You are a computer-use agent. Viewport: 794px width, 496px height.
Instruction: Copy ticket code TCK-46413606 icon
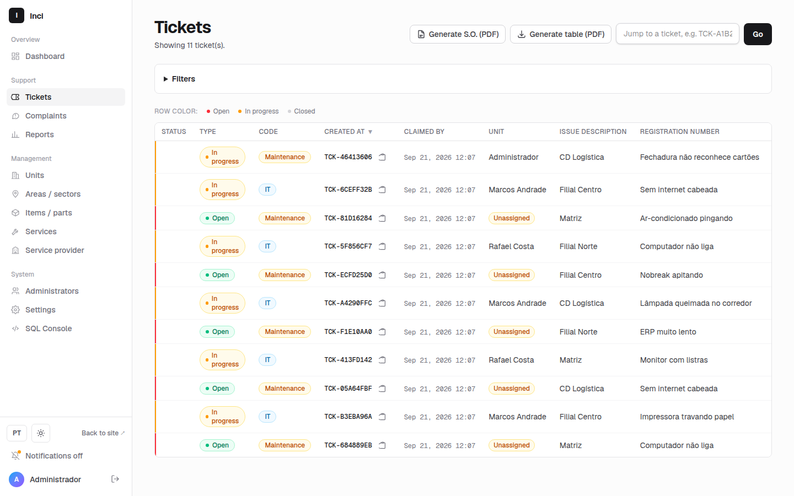tap(382, 157)
